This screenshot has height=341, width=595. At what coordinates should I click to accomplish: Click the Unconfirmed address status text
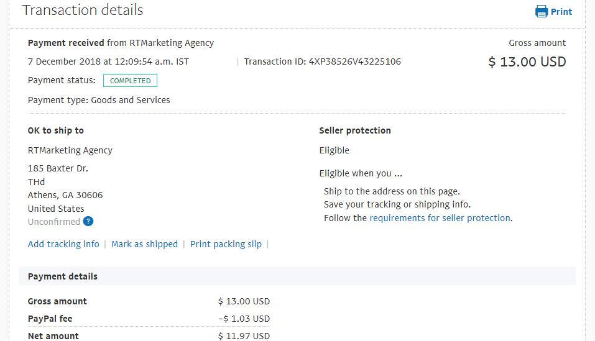(54, 222)
